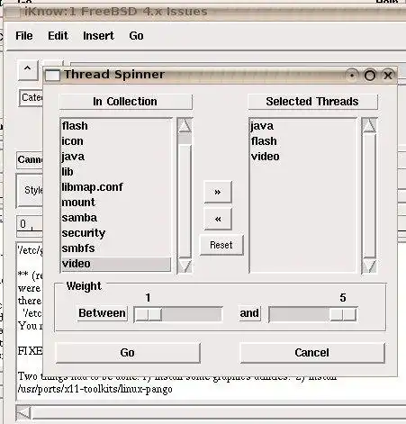This screenshot has height=424, width=406.
Task: Select java in Selected Threads list
Action: pos(302,126)
